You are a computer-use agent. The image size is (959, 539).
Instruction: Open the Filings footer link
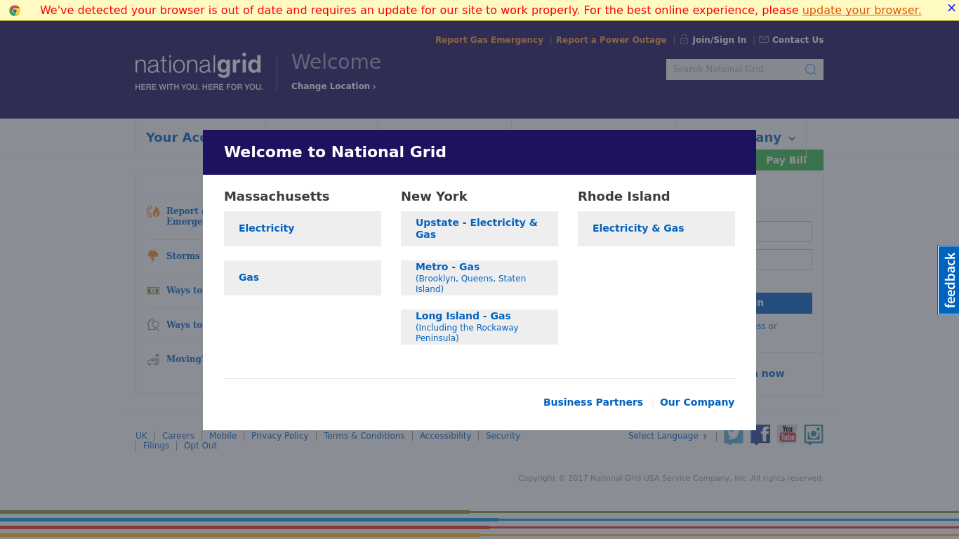click(x=156, y=446)
